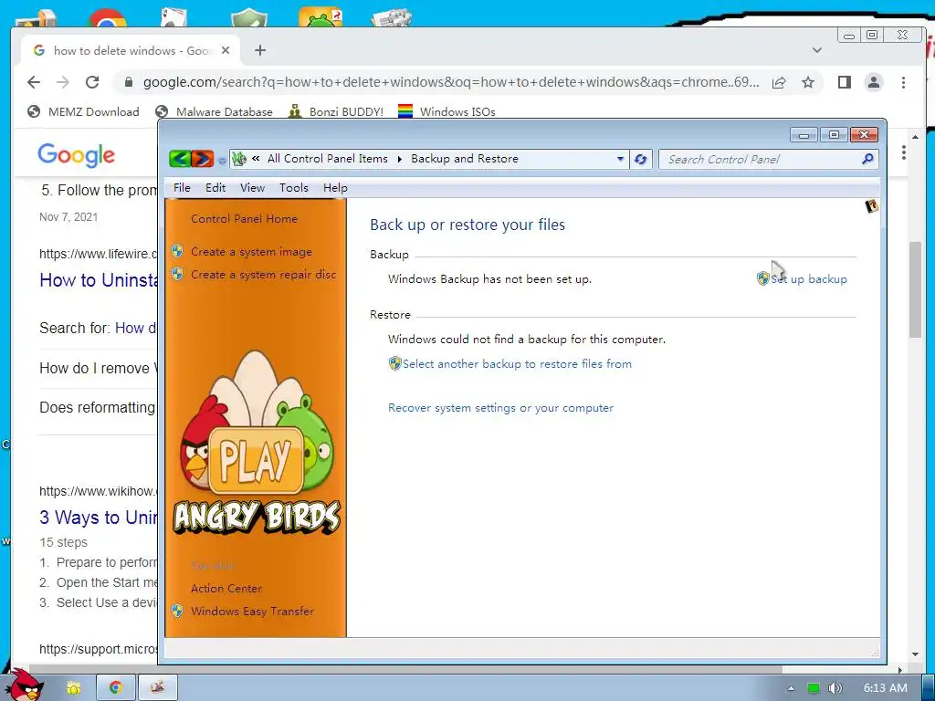Refresh the Backup and Restore page
Viewport: 935px width, 701px height.
pos(640,159)
